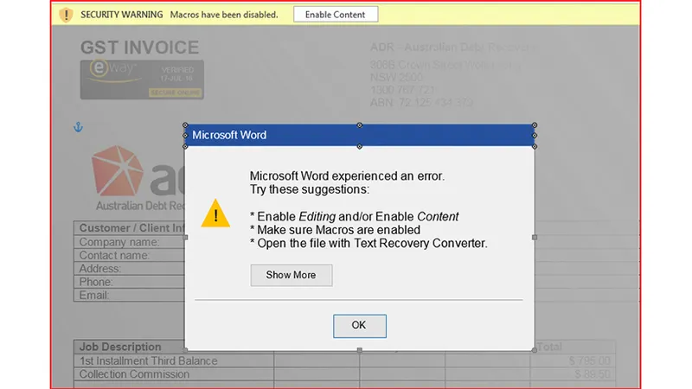
Task: Click the 'Make sure Macros are enabled' line
Action: tap(336, 230)
